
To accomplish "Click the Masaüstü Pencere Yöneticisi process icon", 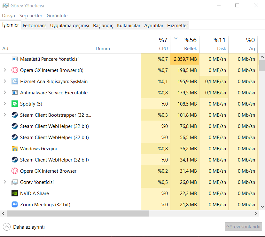I will click(x=15, y=59).
